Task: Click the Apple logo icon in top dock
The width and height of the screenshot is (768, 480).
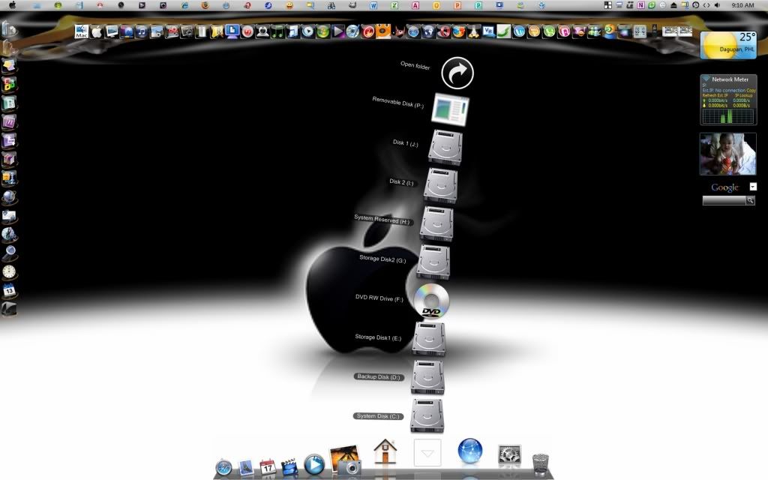Action: click(97, 31)
